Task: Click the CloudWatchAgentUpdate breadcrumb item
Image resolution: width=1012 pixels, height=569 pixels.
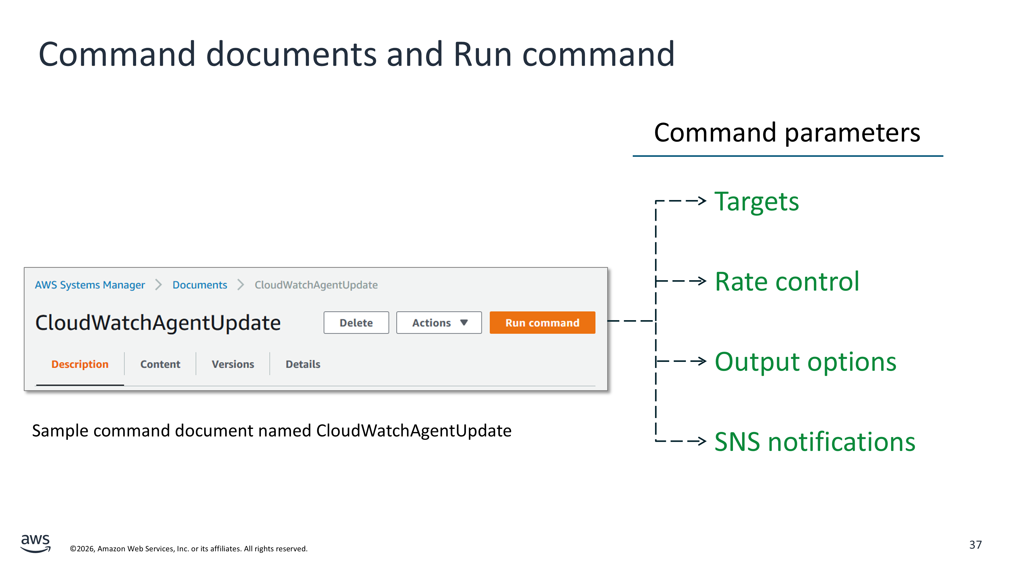Action: click(x=316, y=285)
